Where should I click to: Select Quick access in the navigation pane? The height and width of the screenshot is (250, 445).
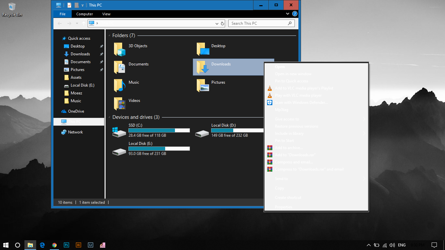[79, 38]
